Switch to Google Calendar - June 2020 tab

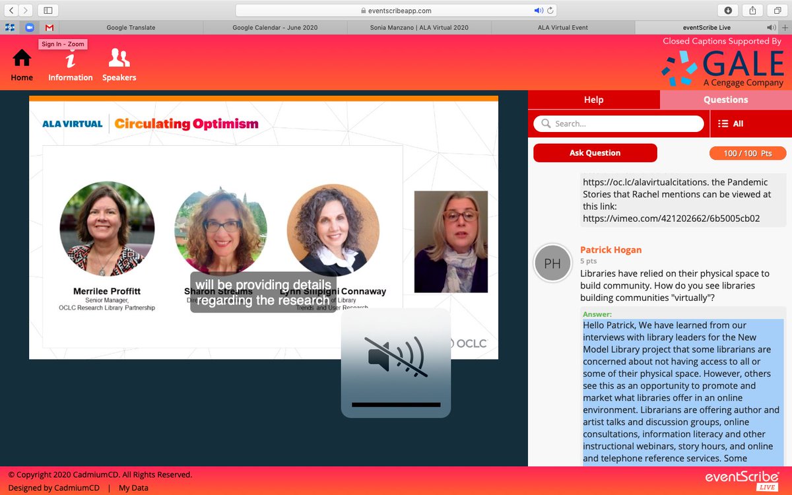(x=275, y=28)
